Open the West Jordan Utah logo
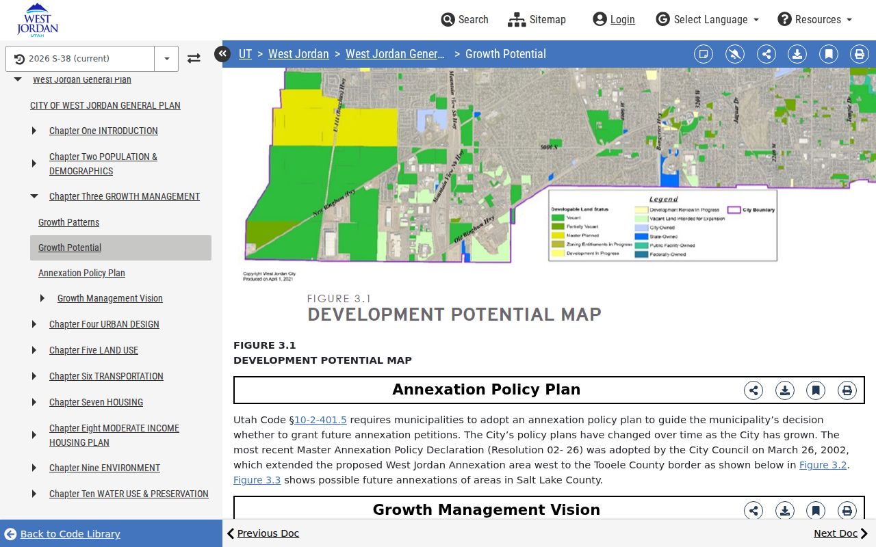Viewport: 876px width, 547px height. pyautogui.click(x=37, y=20)
